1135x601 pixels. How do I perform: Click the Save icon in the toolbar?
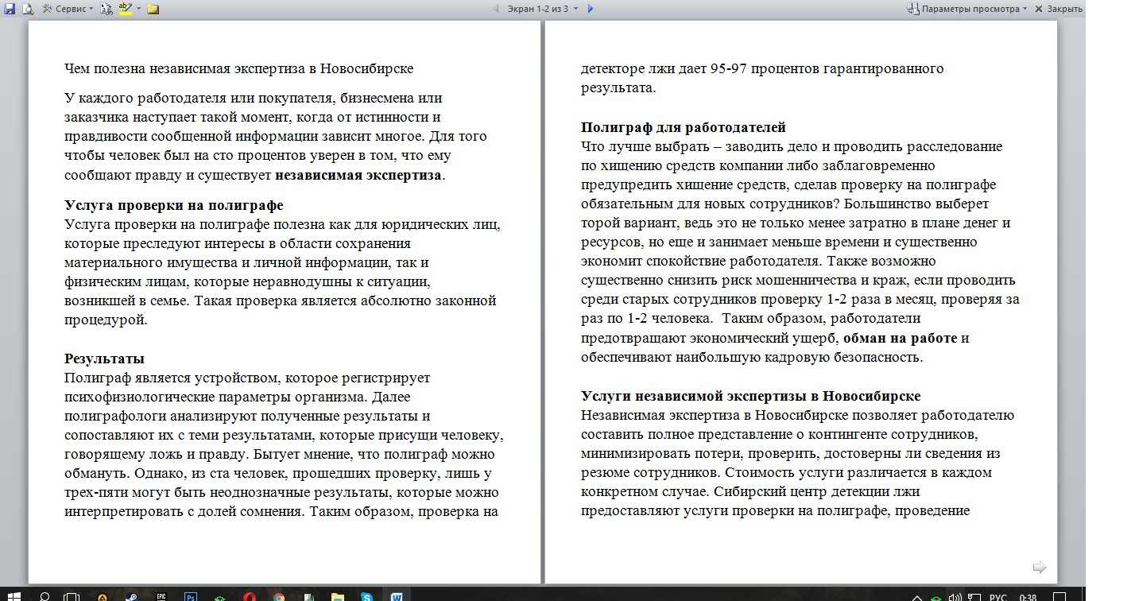tap(9, 9)
